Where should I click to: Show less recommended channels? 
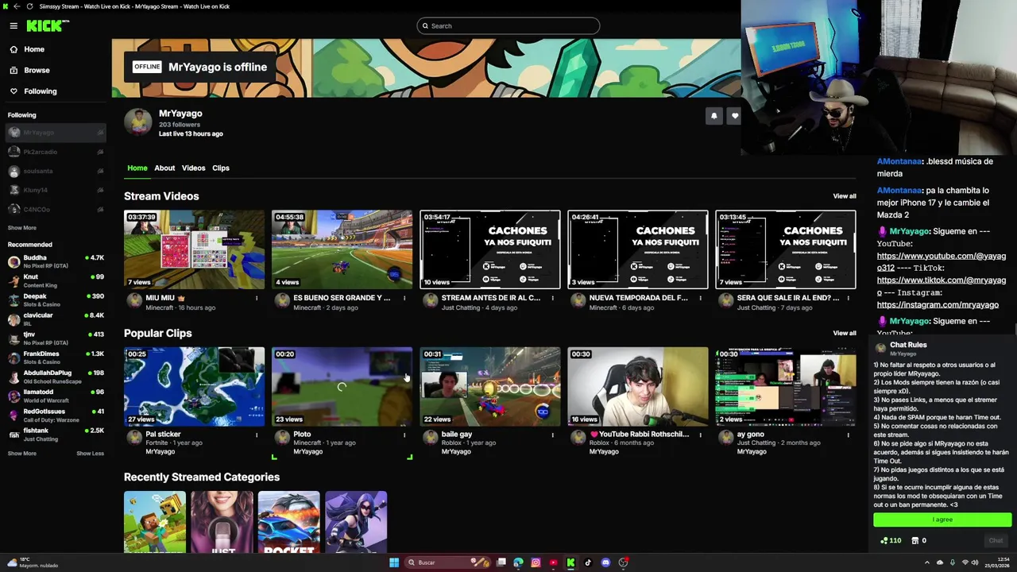click(90, 454)
